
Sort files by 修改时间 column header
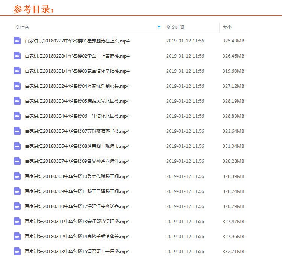coord(175,27)
